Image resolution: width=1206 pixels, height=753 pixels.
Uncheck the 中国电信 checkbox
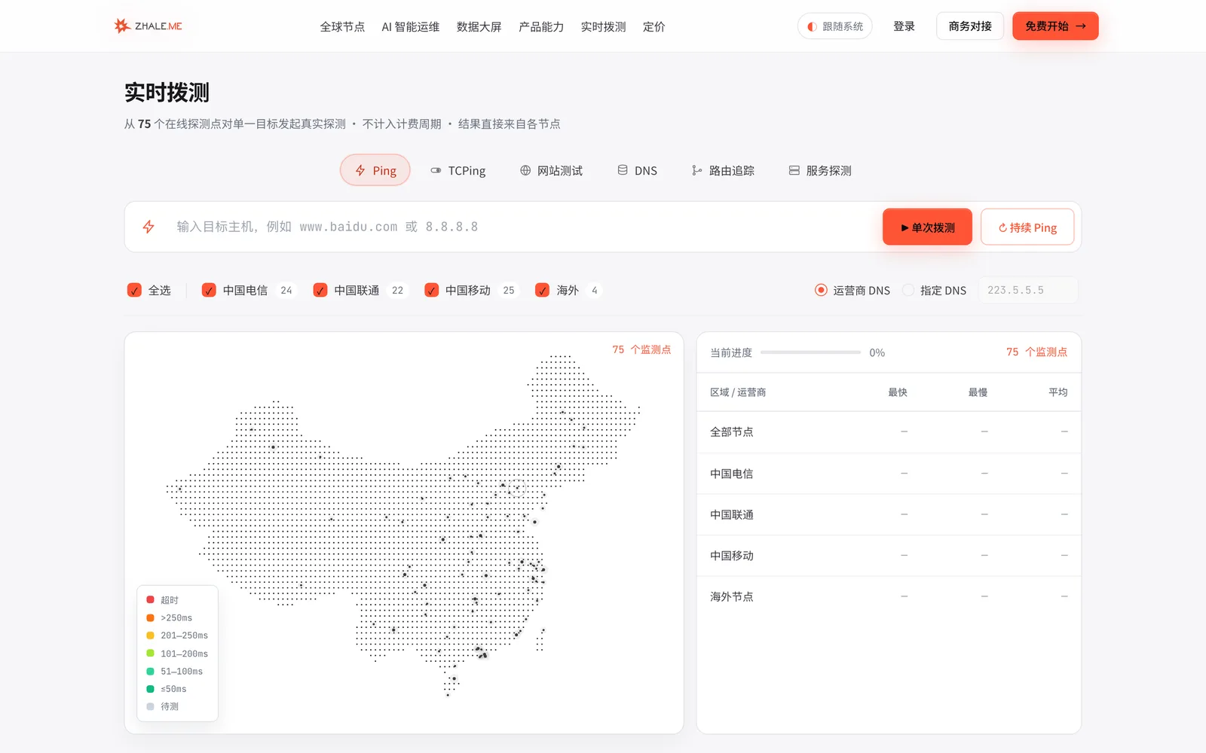coord(209,290)
